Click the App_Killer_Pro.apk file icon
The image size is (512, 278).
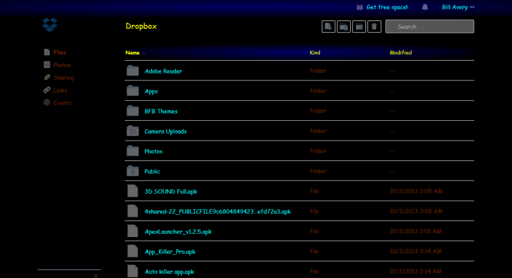point(132,251)
